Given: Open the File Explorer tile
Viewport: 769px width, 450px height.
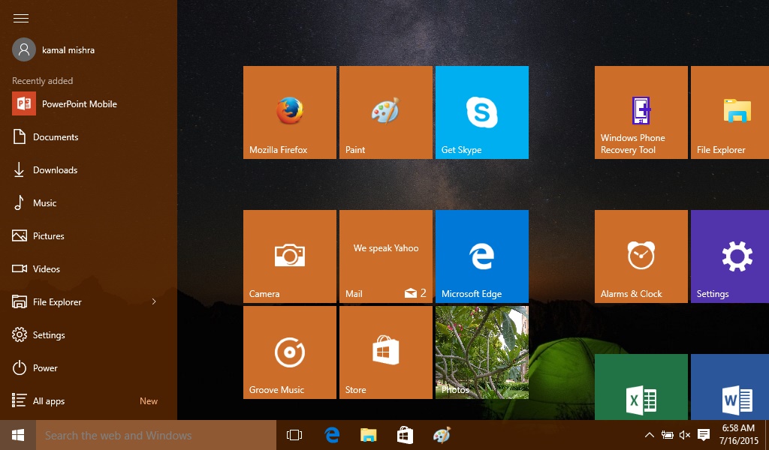Looking at the screenshot, I should 730,112.
